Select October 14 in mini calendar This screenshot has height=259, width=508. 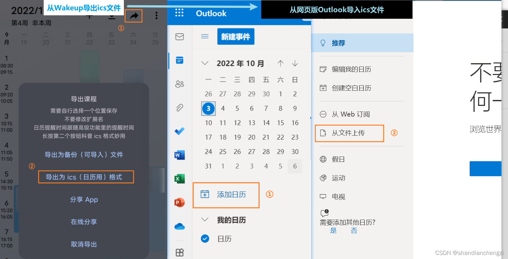[266, 123]
